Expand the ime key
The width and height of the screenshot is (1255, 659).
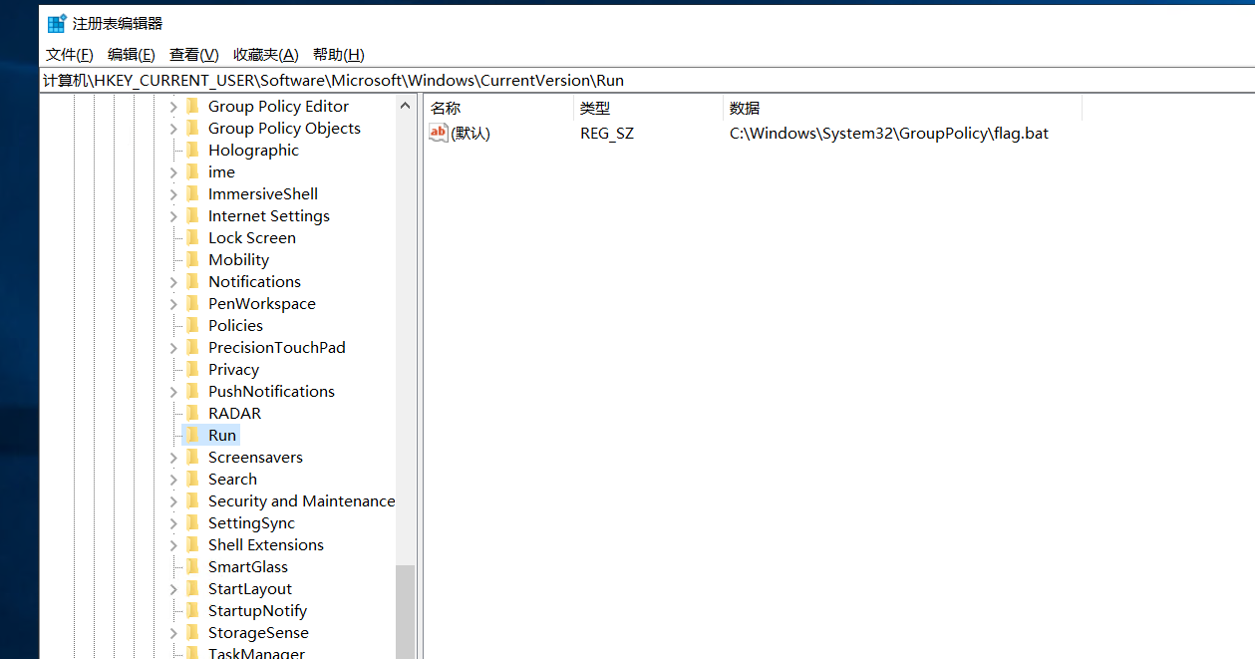(173, 172)
